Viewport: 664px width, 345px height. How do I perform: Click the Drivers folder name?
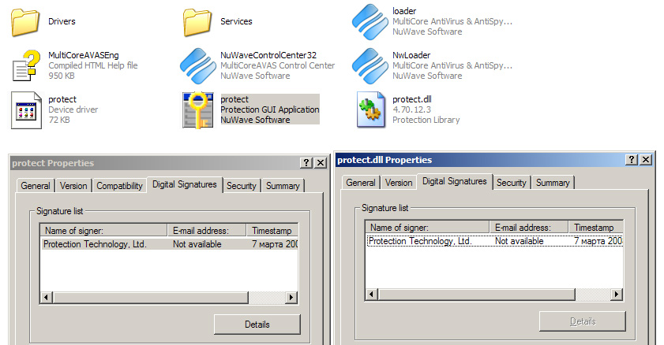click(x=62, y=21)
